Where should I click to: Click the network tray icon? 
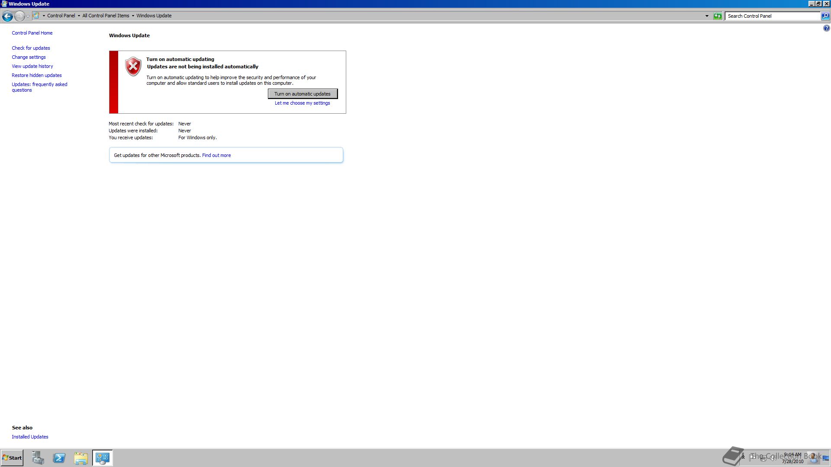(x=763, y=457)
